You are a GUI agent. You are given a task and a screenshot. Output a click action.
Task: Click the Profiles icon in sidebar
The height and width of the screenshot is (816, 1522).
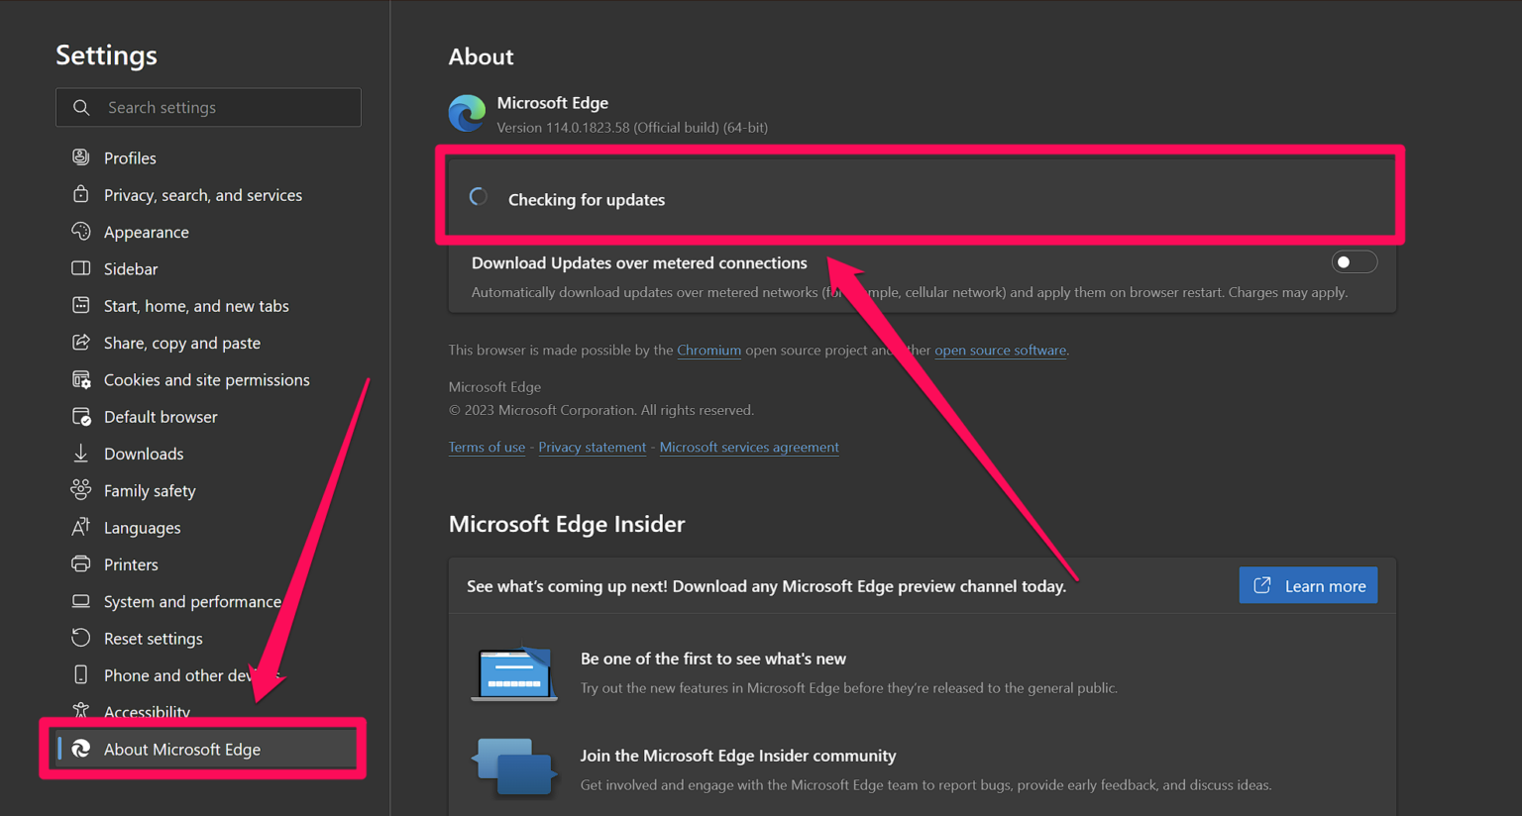pyautogui.click(x=81, y=157)
